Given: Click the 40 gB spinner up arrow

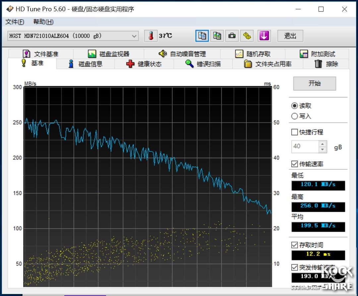Looking at the screenshot, I should [323, 144].
